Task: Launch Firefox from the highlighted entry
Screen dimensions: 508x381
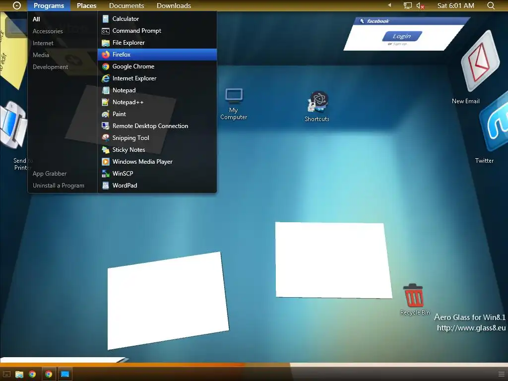Action: point(157,55)
